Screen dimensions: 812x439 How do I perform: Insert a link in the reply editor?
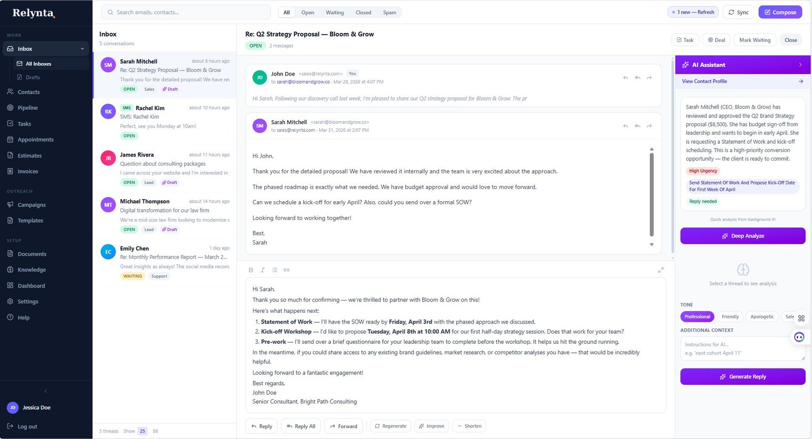pos(286,270)
